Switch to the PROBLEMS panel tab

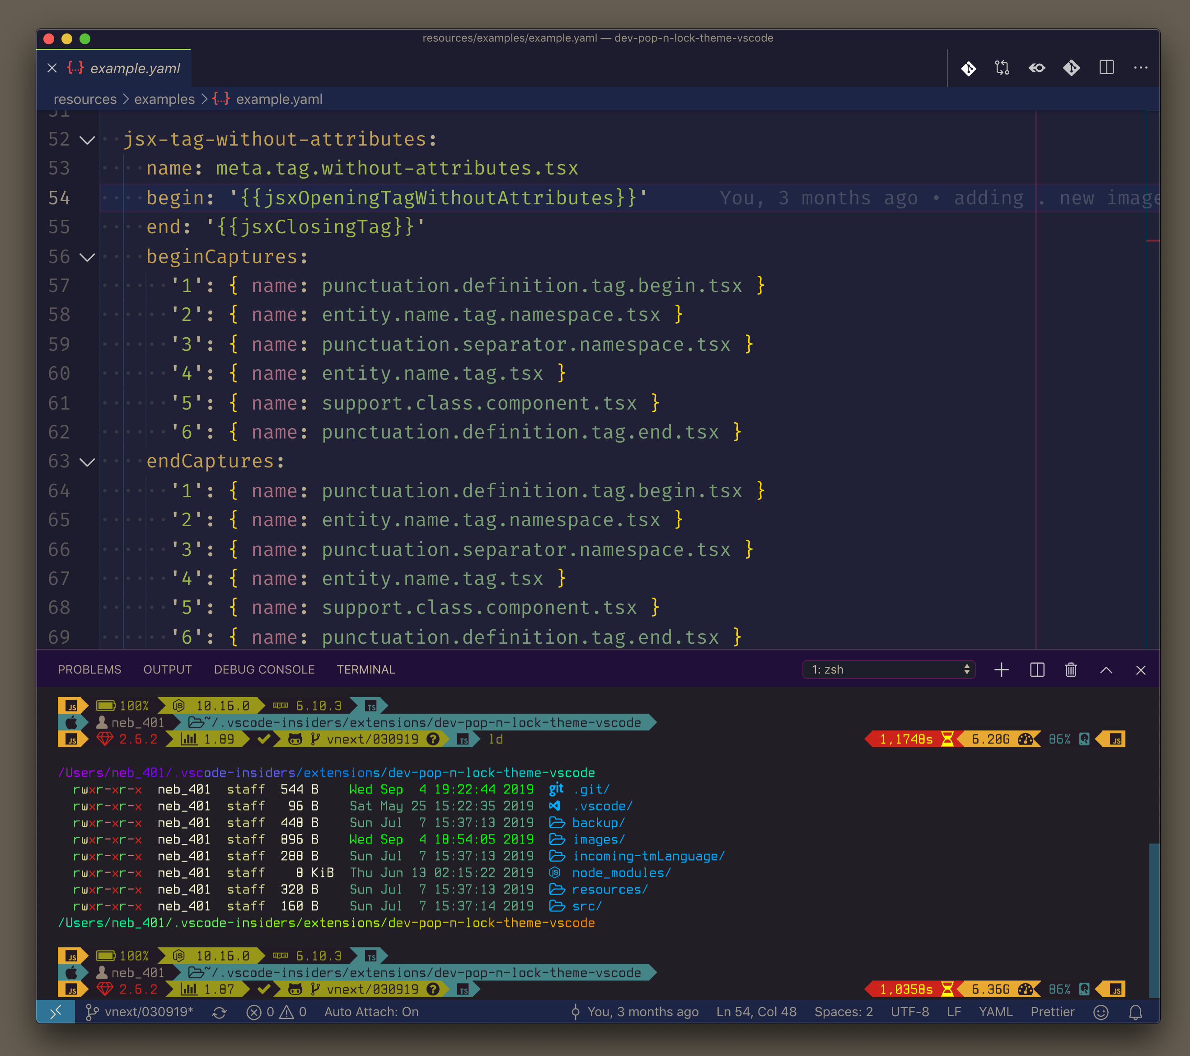tap(89, 670)
